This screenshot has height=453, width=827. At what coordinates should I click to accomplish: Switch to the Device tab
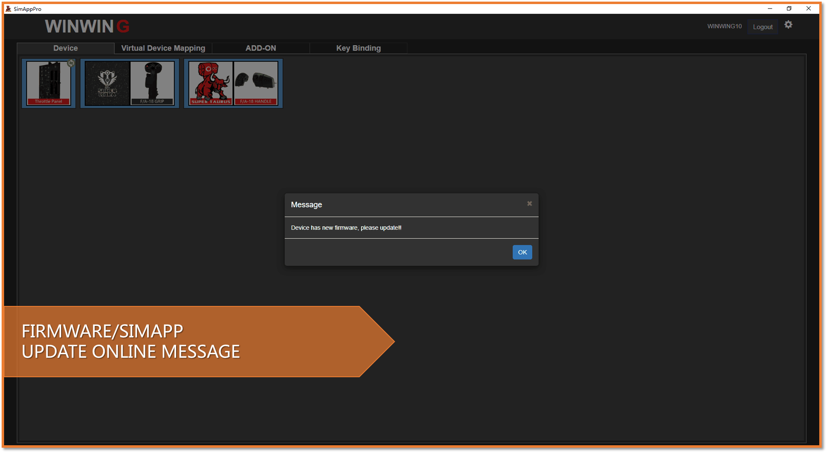[65, 48]
